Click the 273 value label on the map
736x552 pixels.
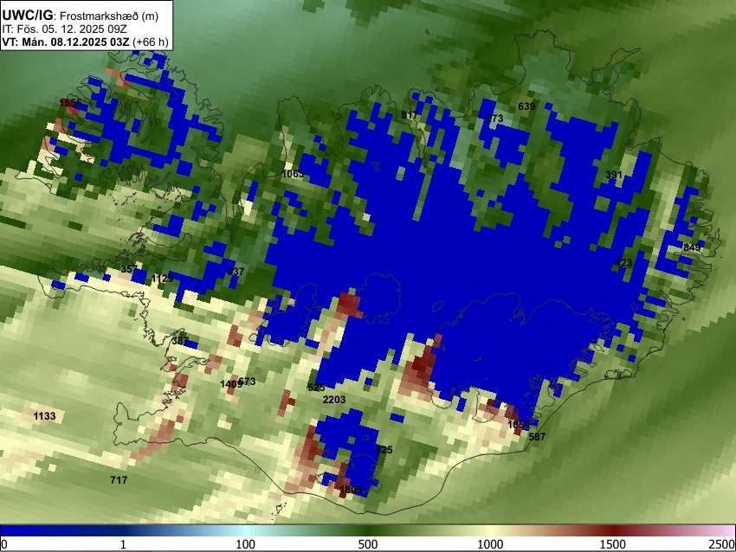[x=494, y=119]
